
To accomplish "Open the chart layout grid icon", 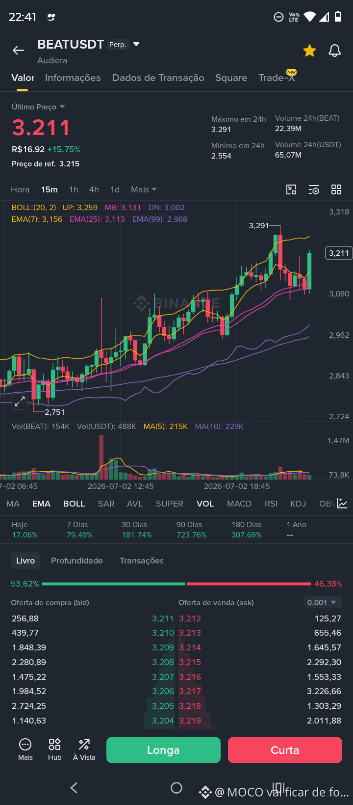I will coord(336,189).
